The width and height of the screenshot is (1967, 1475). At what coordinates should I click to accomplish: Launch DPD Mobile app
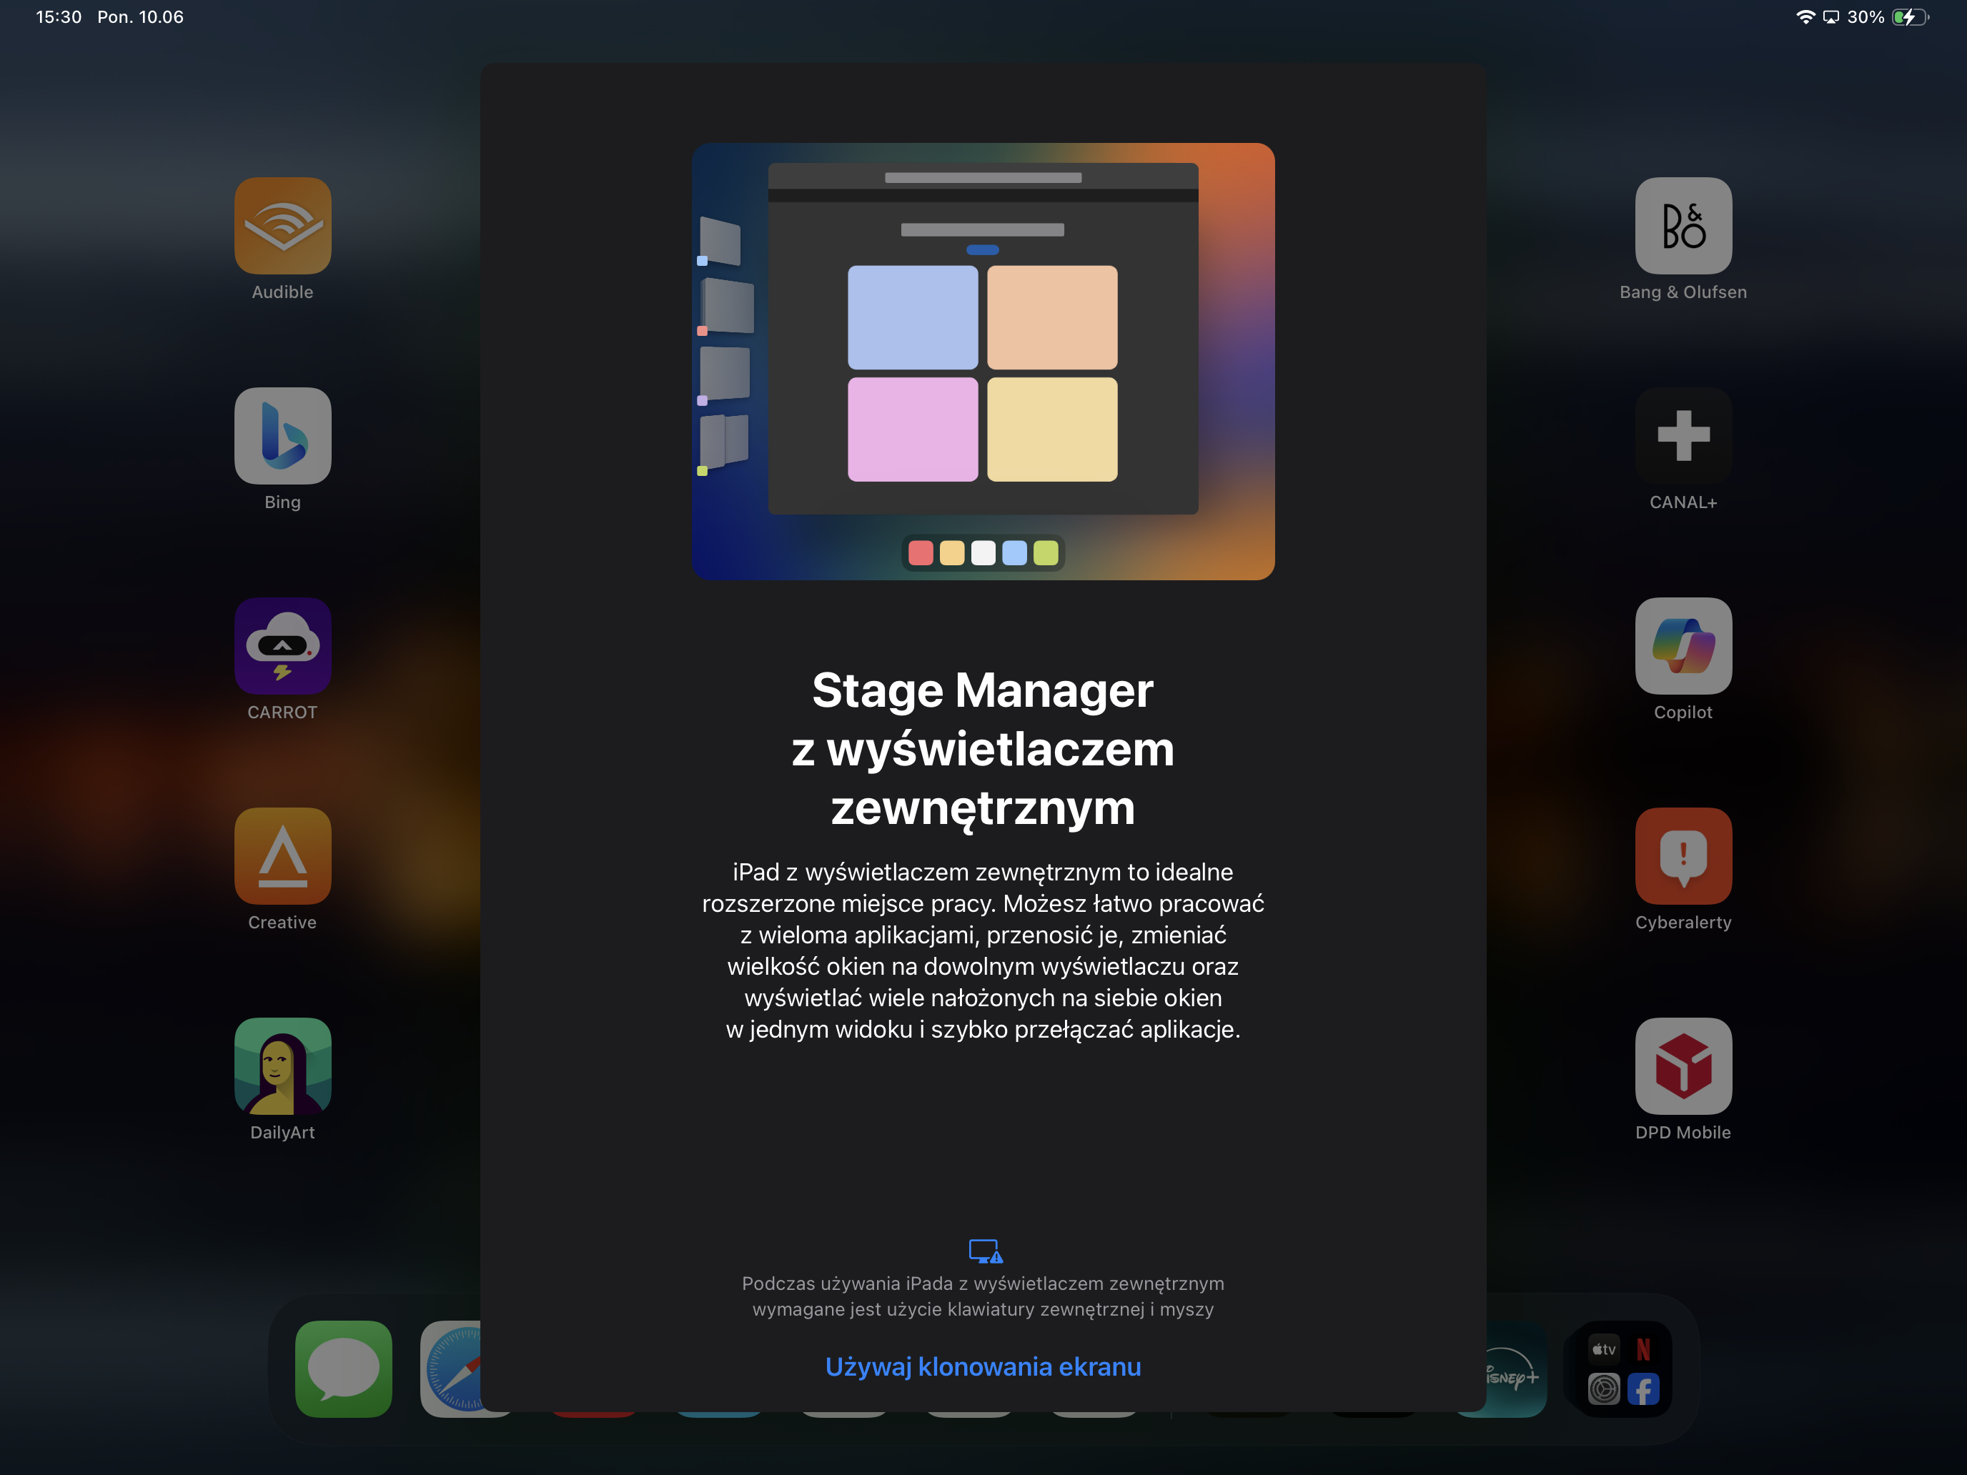(1683, 1066)
